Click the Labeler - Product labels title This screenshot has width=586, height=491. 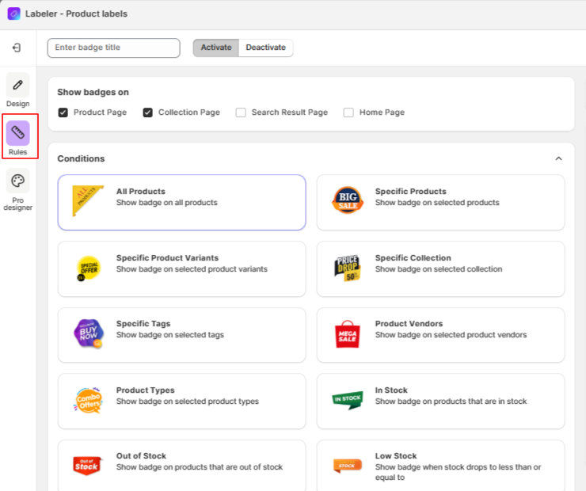coord(76,13)
